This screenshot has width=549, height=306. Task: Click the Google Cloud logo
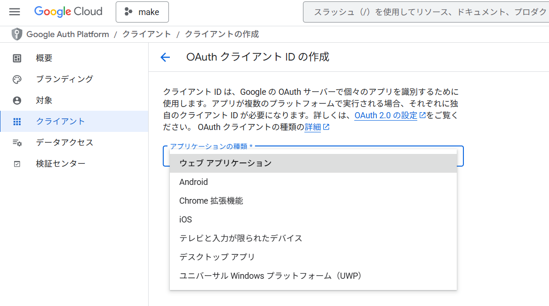tap(68, 12)
